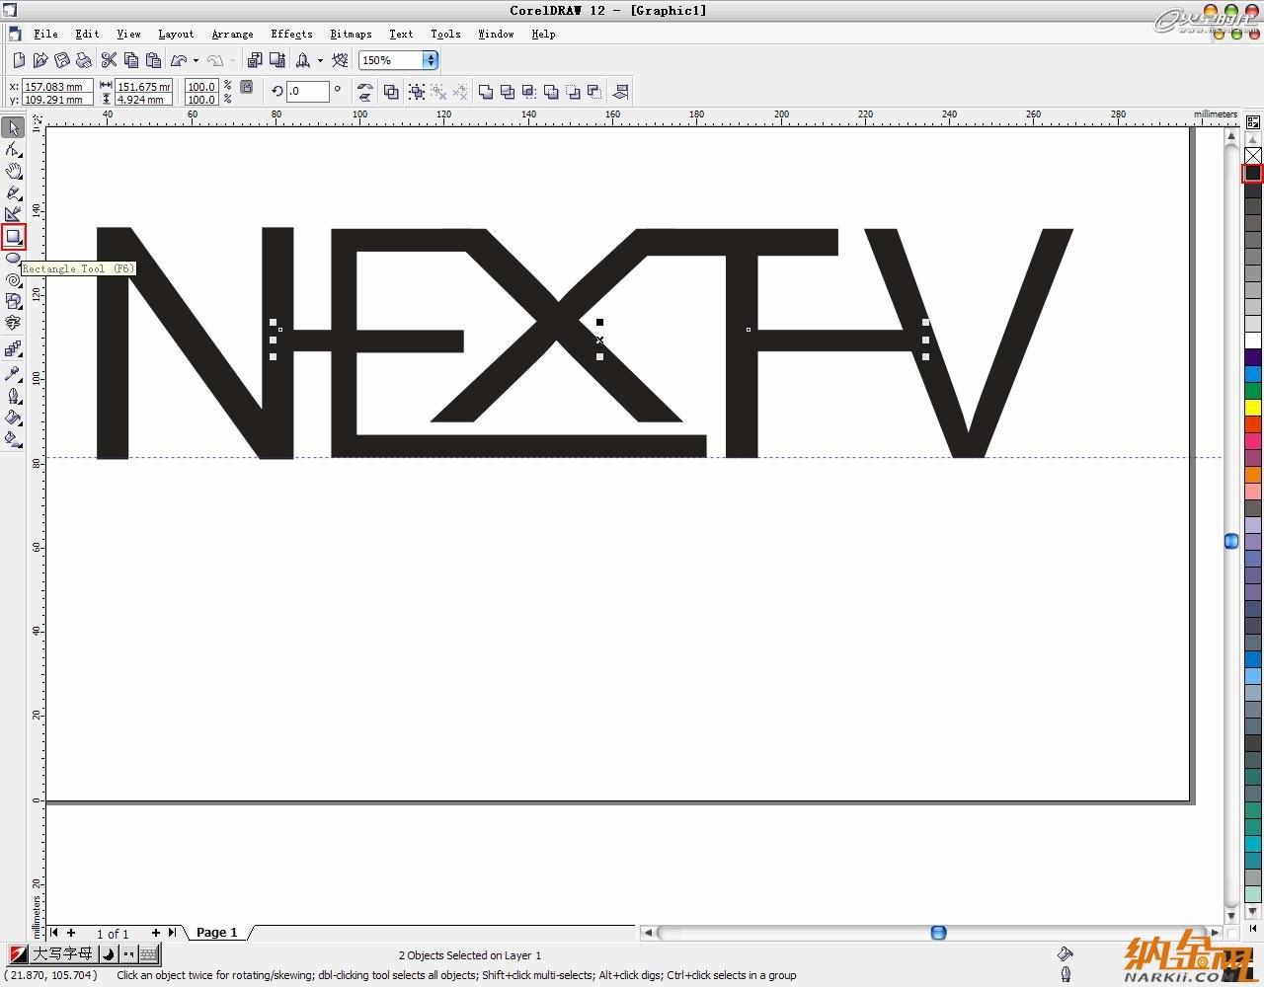
Task: Expand the Application Launcher dropdown arrow
Action: coord(320,60)
